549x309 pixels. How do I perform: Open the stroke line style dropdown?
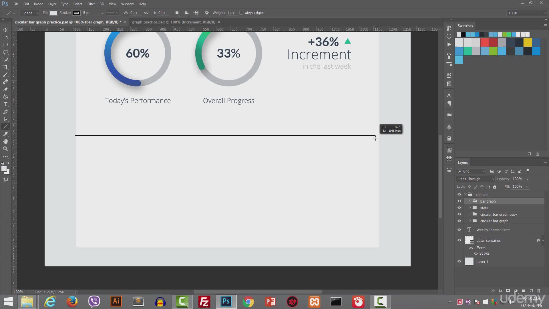point(112,13)
